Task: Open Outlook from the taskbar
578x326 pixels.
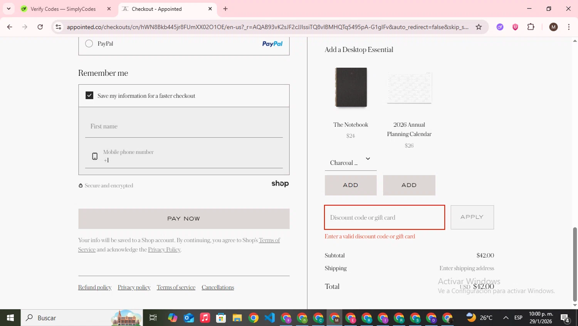Action: pos(189,318)
